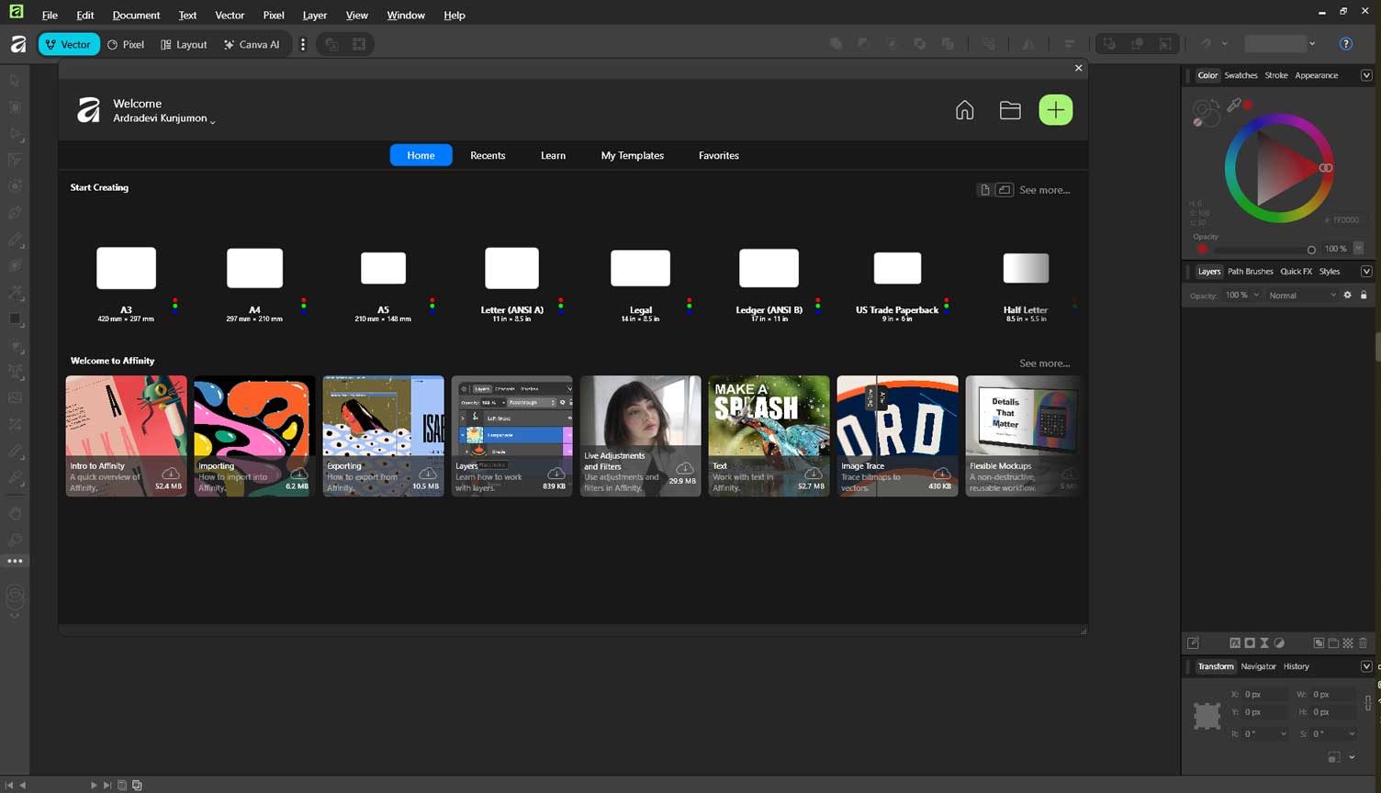Click the X position field in Transform

pos(1265,695)
